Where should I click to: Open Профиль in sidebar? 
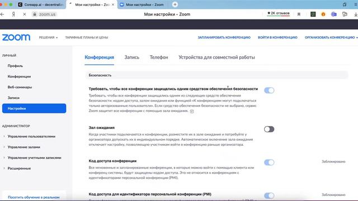click(15, 66)
